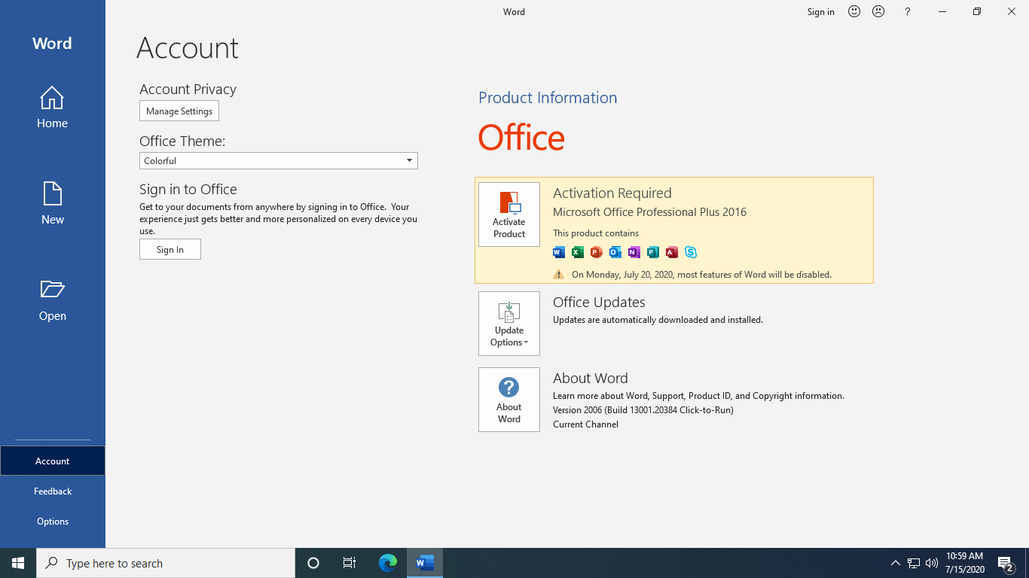Create a New document from sidebar

(52, 203)
